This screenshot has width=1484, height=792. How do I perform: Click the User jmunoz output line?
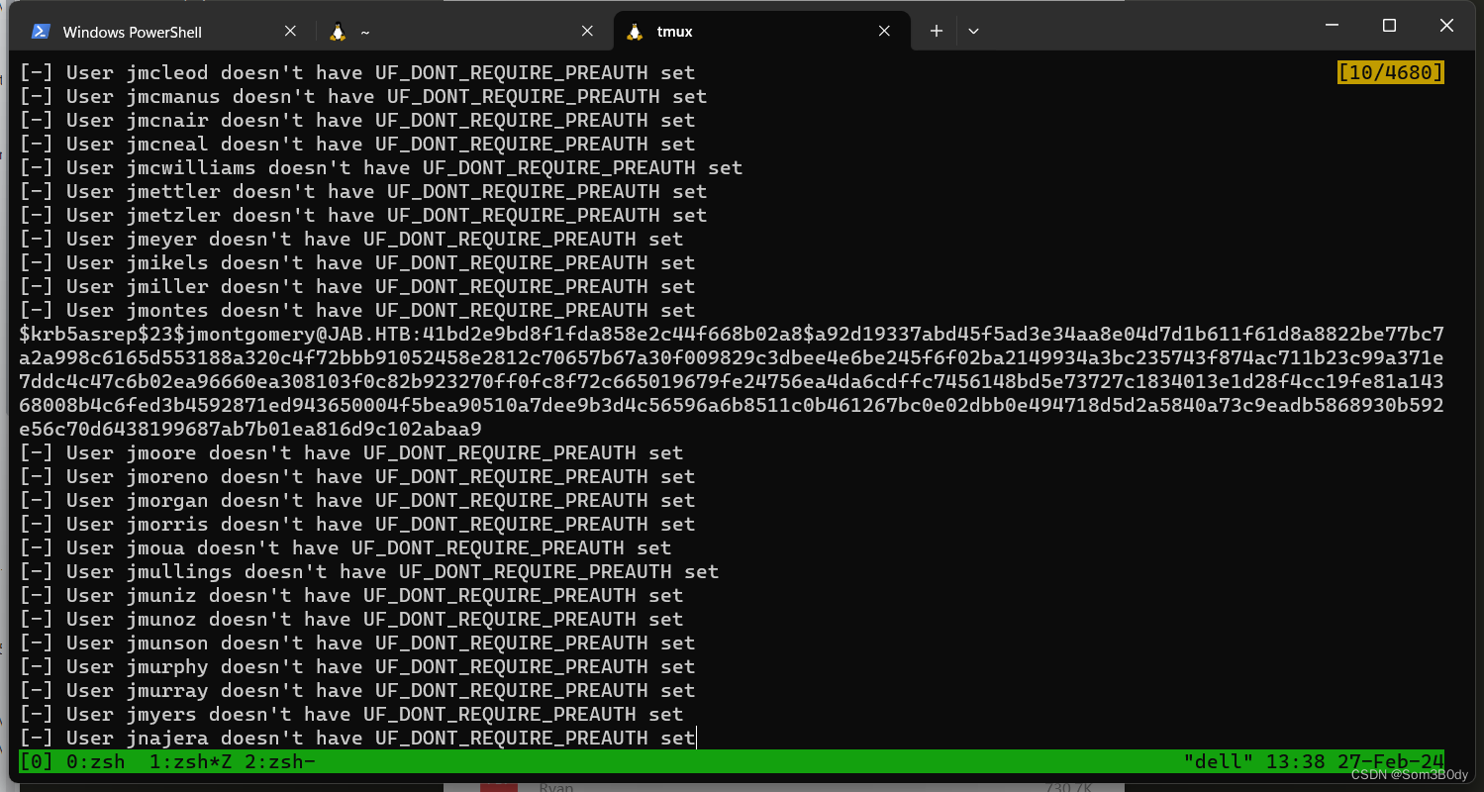coord(351,619)
